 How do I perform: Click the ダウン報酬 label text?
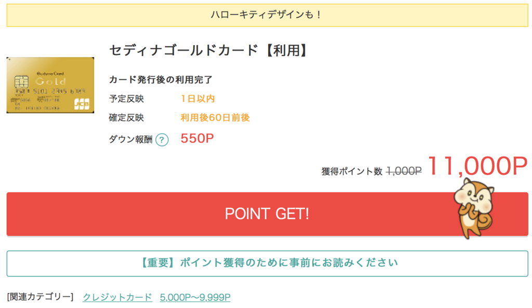click(130, 139)
